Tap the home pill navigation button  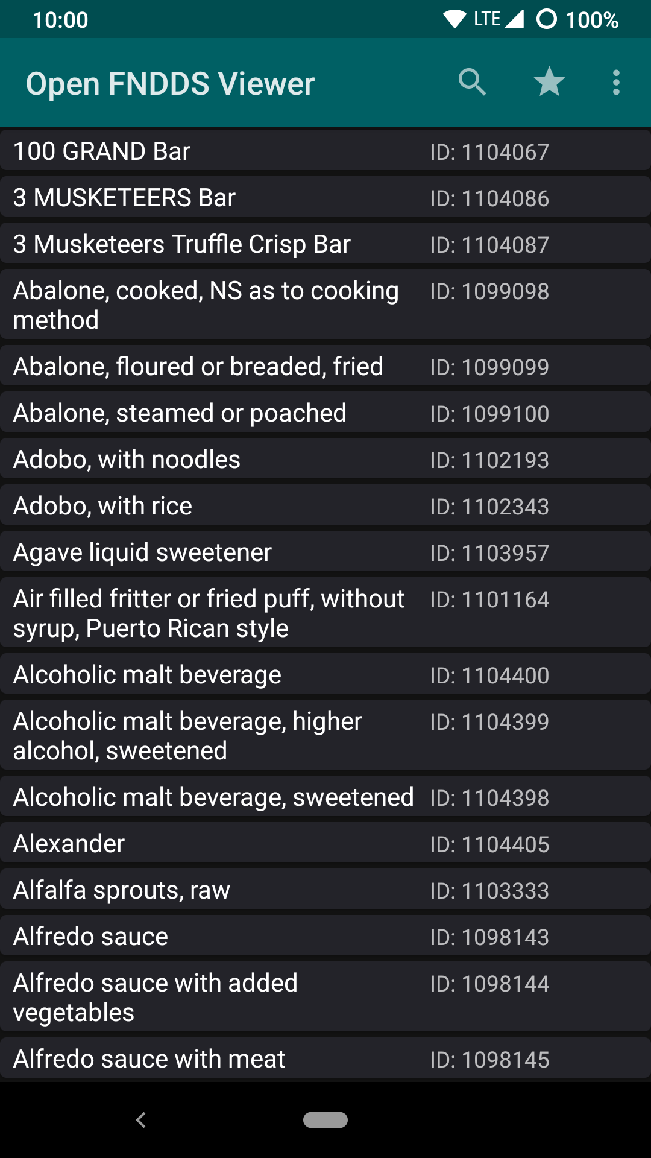[325, 1120]
